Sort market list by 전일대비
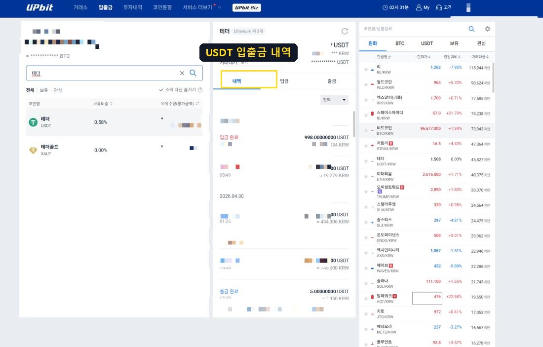 point(452,57)
